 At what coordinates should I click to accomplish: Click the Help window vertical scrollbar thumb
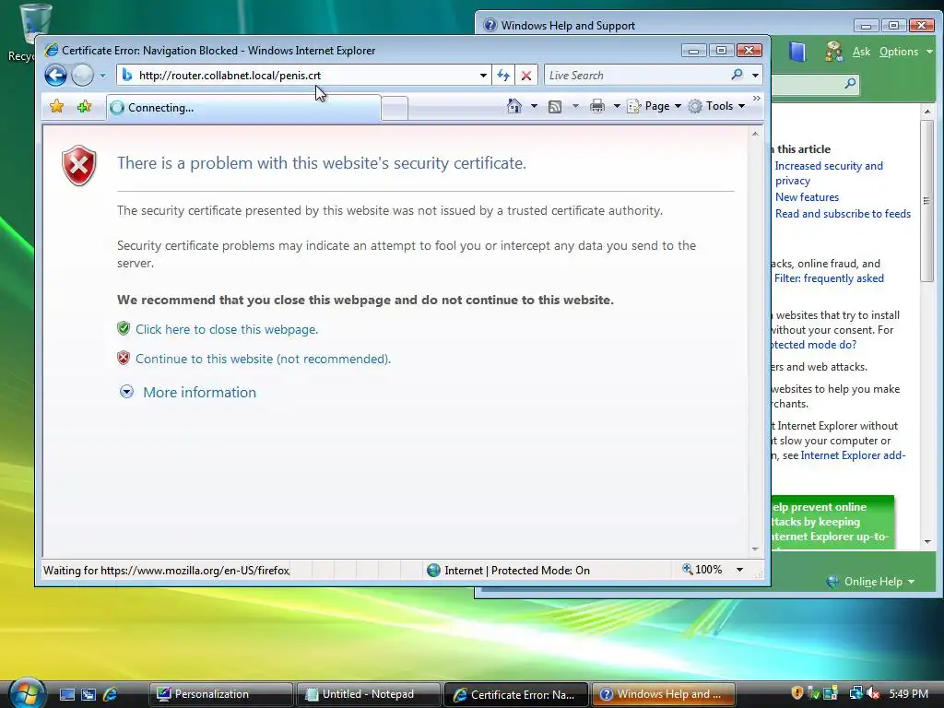coord(927,200)
